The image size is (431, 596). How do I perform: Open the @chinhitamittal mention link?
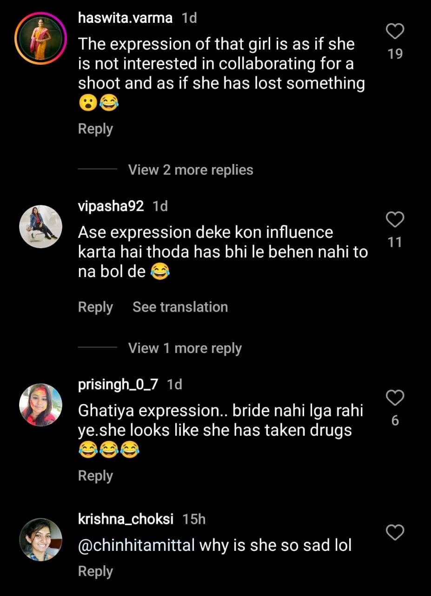pos(136,545)
